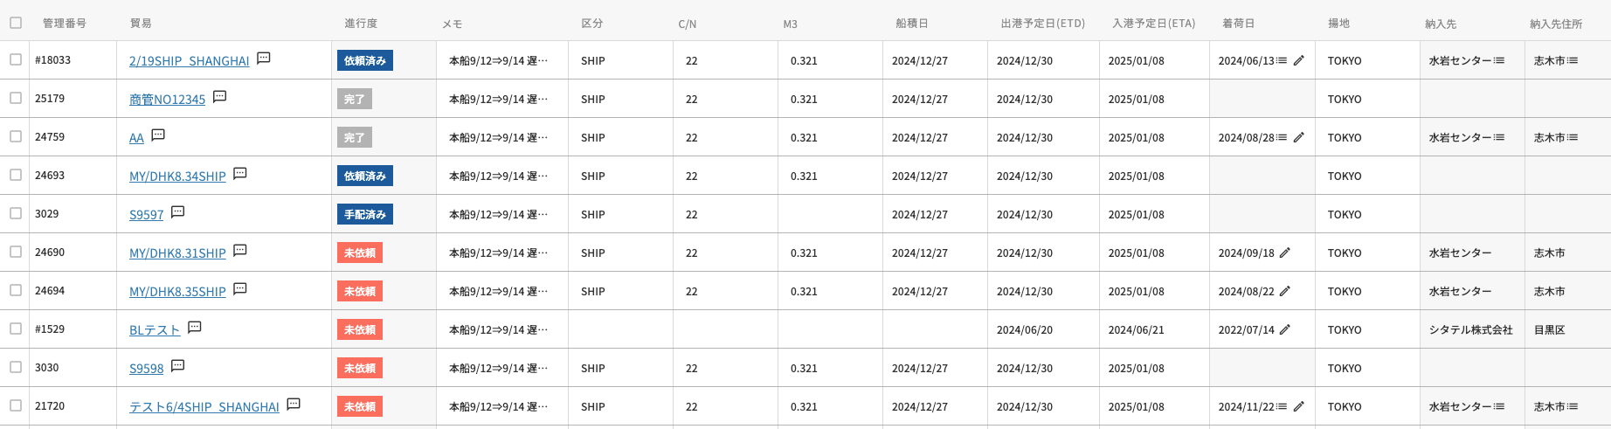Check the row checkbox for #18033
The width and height of the screenshot is (1611, 429).
coord(16,59)
